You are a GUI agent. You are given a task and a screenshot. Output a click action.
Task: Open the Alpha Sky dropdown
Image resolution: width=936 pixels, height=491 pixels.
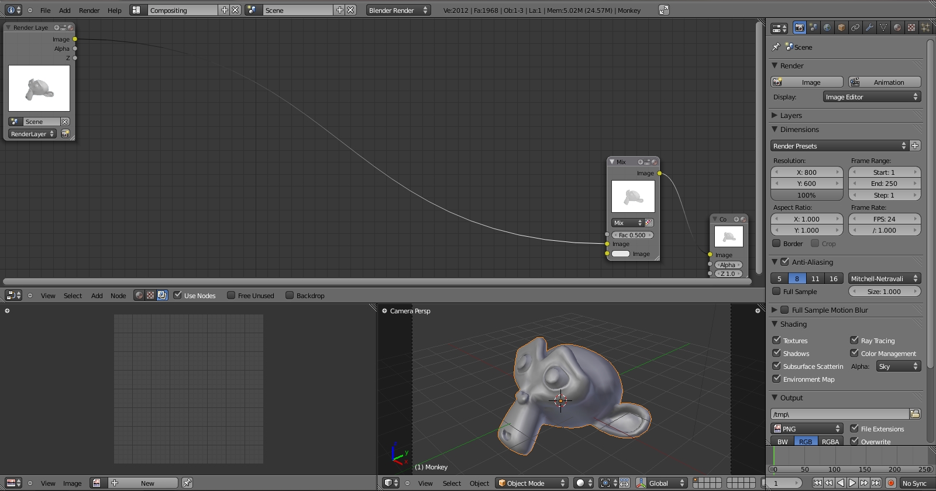(x=899, y=366)
